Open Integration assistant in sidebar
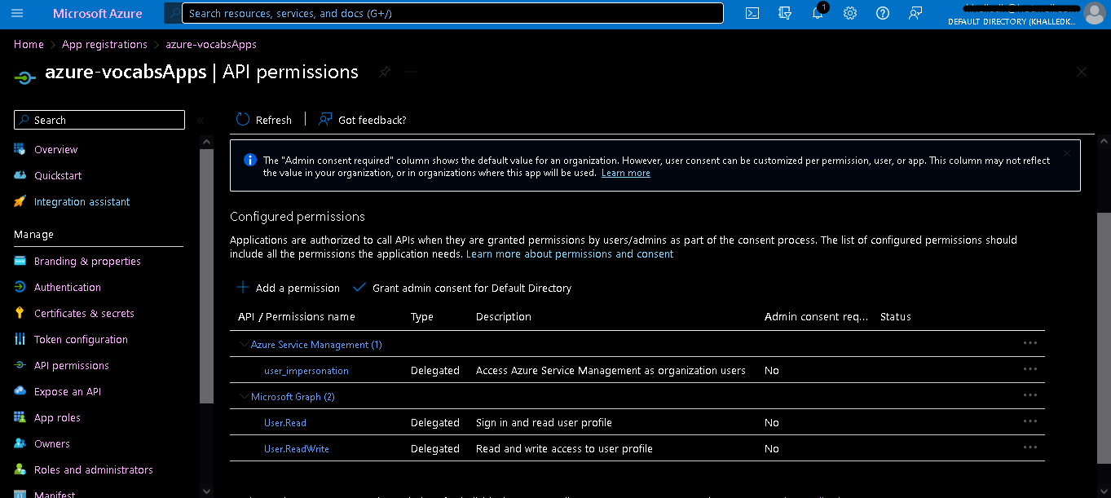The width and height of the screenshot is (1111, 498). tap(82, 201)
